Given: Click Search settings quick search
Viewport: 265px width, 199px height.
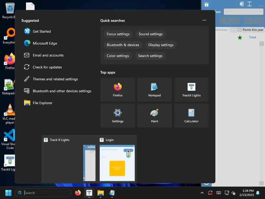Looking at the screenshot, I should click(x=150, y=56).
